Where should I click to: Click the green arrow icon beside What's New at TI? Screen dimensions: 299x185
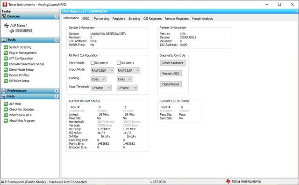[x=6, y=115]
